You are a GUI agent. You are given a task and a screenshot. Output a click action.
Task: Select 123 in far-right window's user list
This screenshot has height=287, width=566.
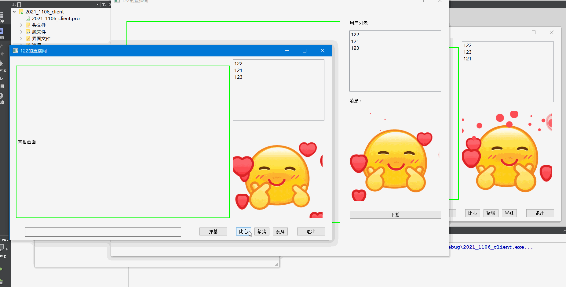point(468,52)
